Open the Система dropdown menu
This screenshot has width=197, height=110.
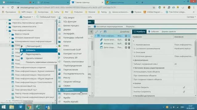click(191, 17)
